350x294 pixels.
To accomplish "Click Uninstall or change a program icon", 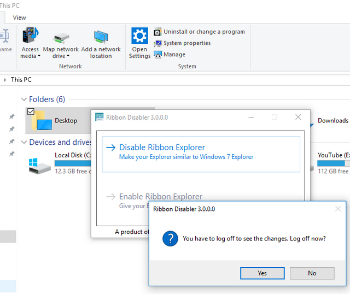I will [x=157, y=32].
